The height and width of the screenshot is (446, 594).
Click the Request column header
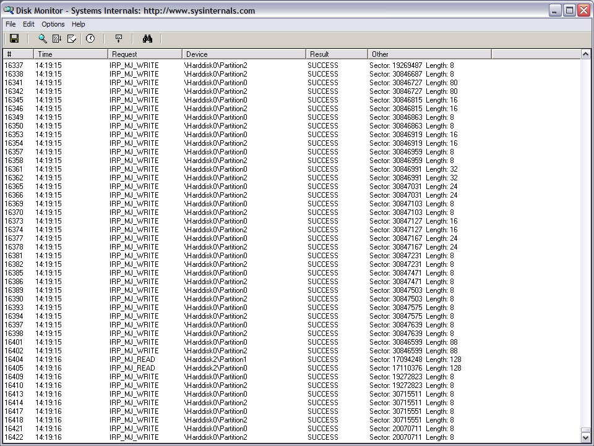[x=145, y=54]
